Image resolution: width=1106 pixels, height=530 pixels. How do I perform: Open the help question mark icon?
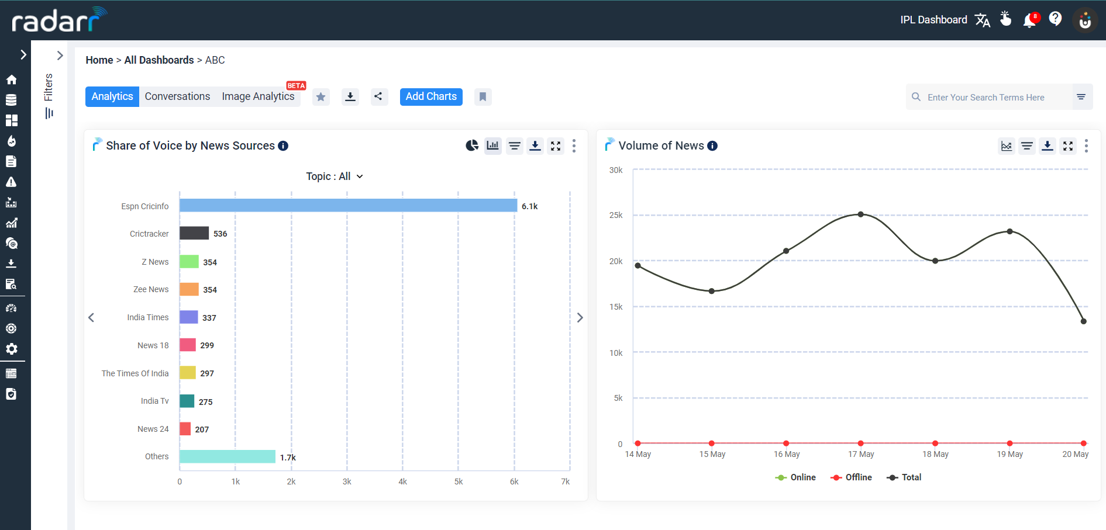(x=1055, y=19)
